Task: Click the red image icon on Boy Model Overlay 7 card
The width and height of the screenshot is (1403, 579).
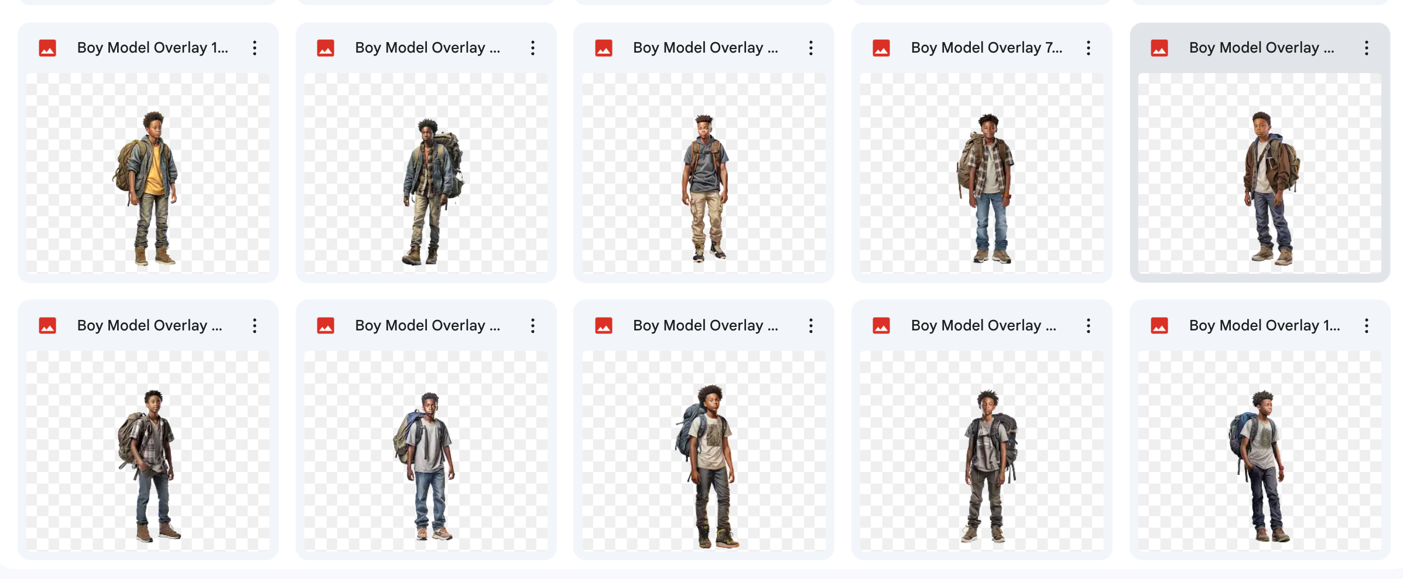Action: [x=881, y=48]
